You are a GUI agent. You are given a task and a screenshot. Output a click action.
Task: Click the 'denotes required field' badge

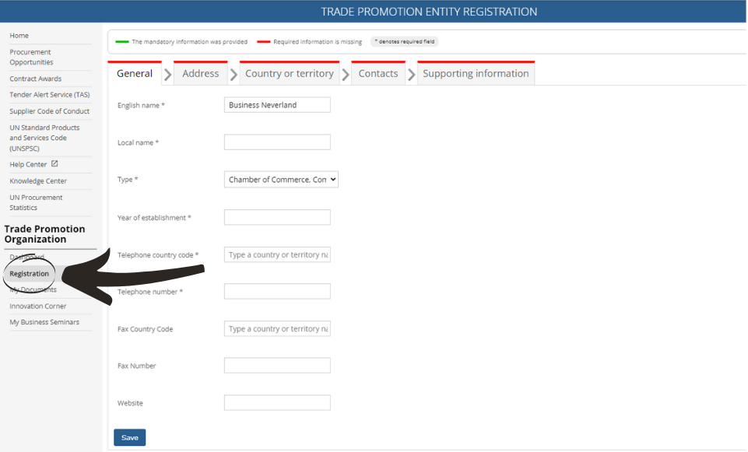(x=405, y=41)
